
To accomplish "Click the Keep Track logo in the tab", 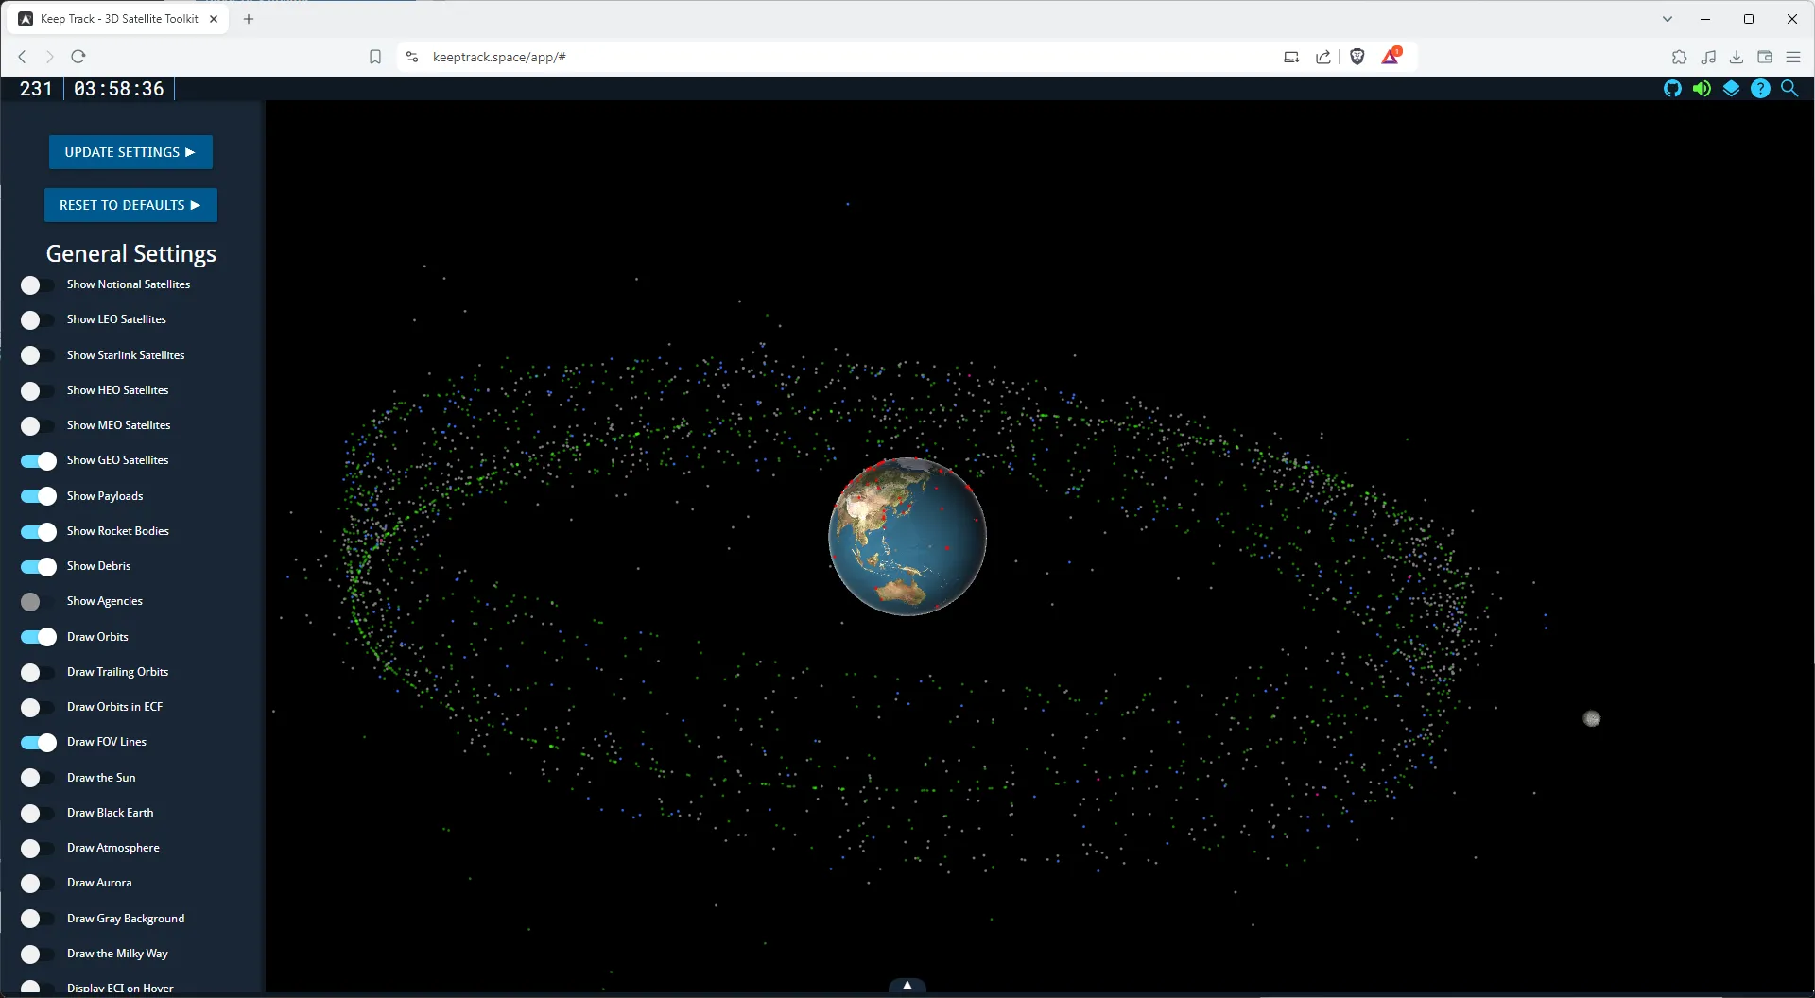I will [26, 18].
